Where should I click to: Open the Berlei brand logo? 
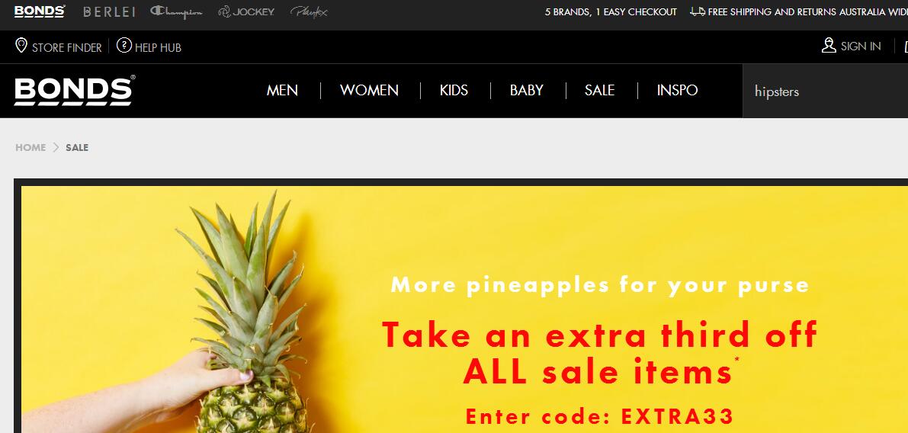click(x=109, y=11)
